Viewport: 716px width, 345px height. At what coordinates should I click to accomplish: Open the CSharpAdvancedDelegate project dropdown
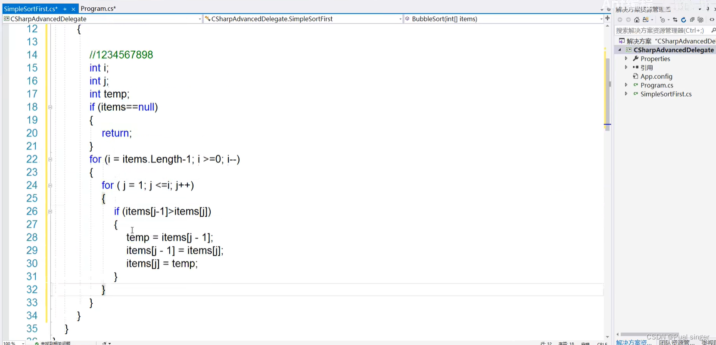click(200, 19)
